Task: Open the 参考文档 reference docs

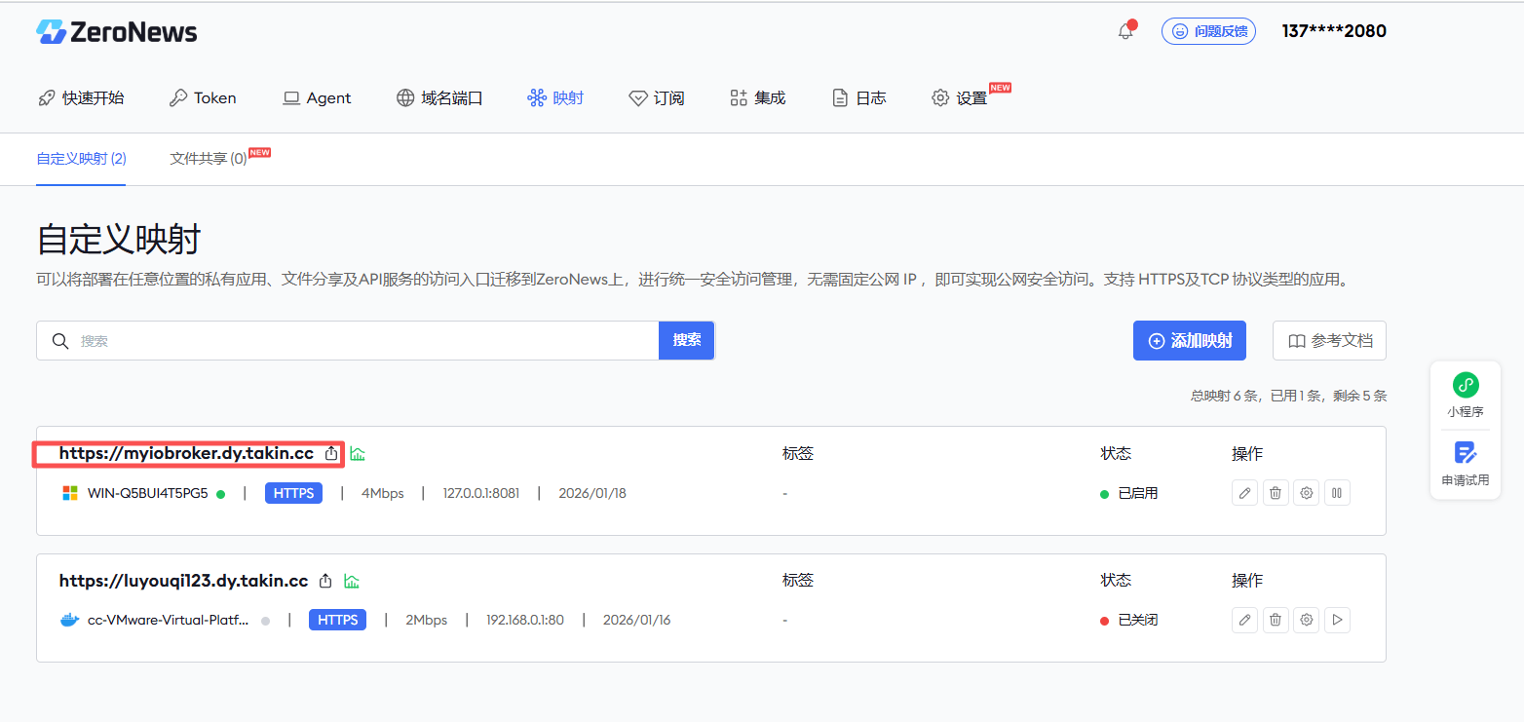Action: coord(1329,341)
